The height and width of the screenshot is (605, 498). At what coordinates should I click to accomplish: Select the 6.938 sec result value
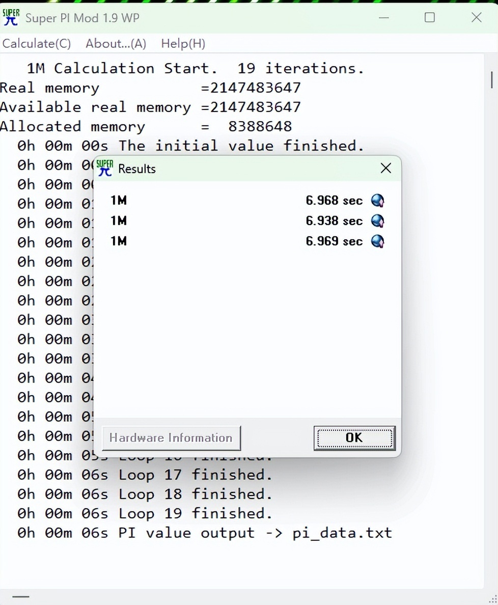click(x=334, y=221)
